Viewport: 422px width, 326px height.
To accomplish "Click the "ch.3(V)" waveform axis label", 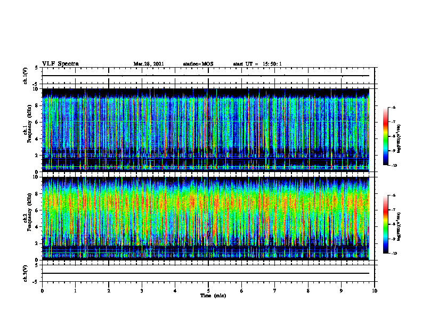I will tap(25, 273).
